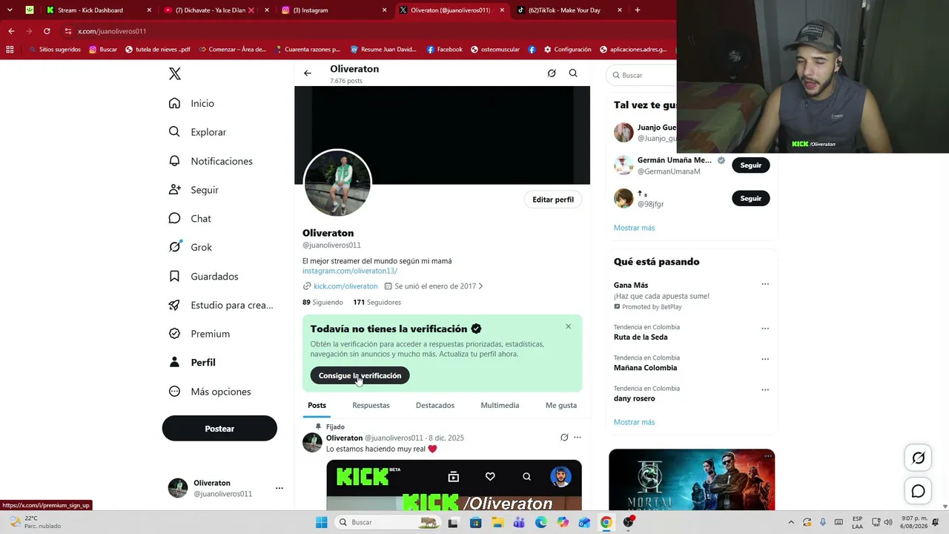Image resolution: width=949 pixels, height=534 pixels.
Task: Open account menu dots beside Oliveraton
Action: [280, 488]
